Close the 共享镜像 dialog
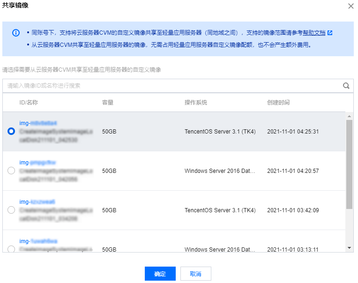This screenshot has height=283, width=358. pyautogui.click(x=351, y=6)
